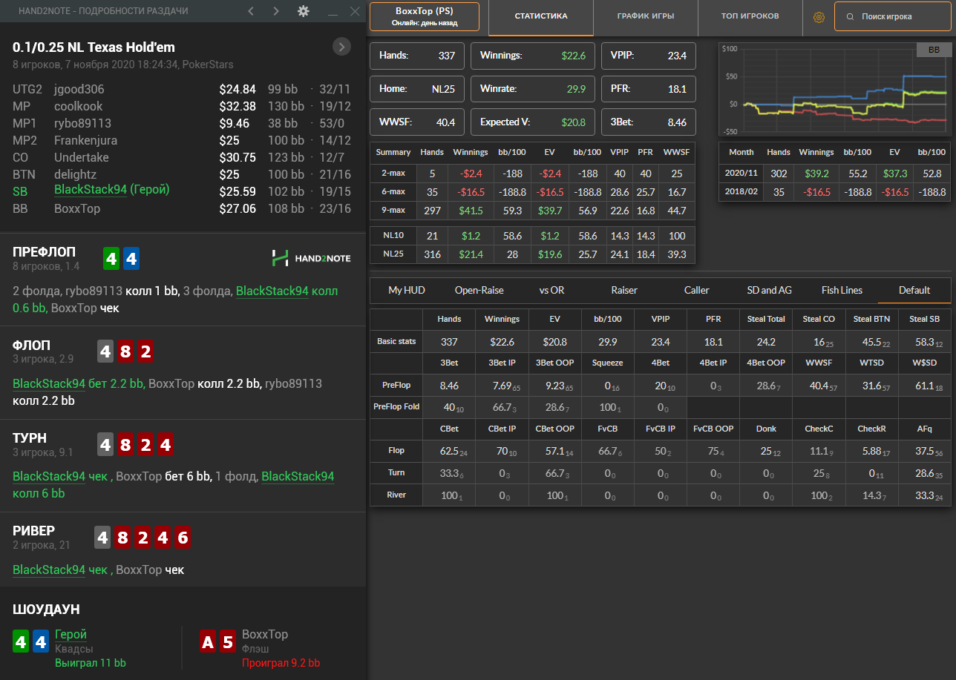Select player Frankenjura in the list

(85, 140)
